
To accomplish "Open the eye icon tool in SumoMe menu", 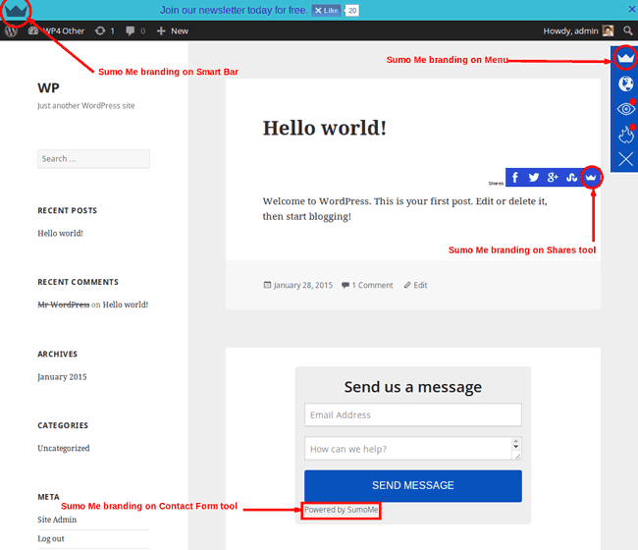I will click(625, 109).
